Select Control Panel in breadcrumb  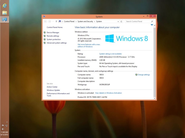click(x=69, y=21)
